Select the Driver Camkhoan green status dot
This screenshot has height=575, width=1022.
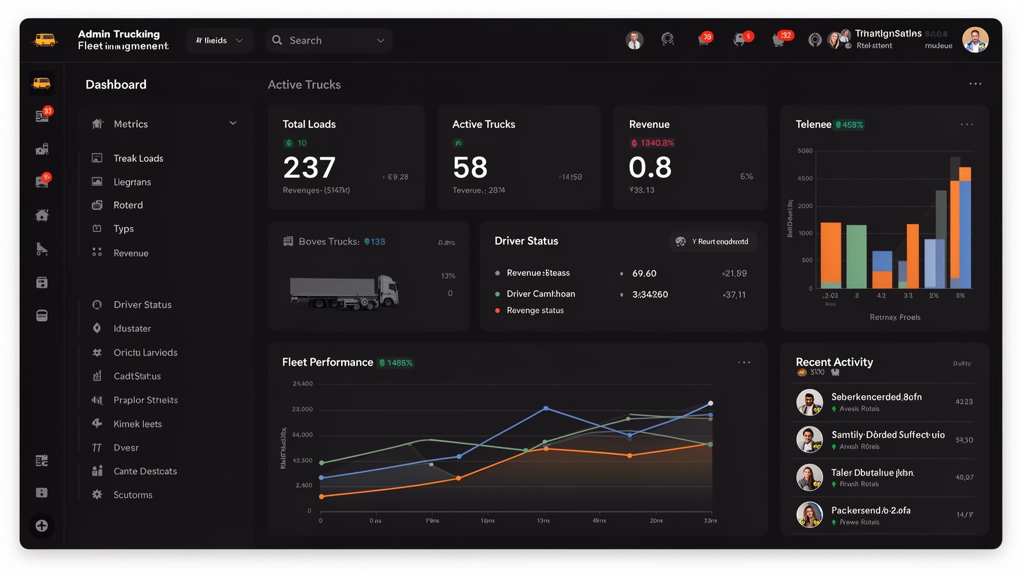click(x=497, y=294)
